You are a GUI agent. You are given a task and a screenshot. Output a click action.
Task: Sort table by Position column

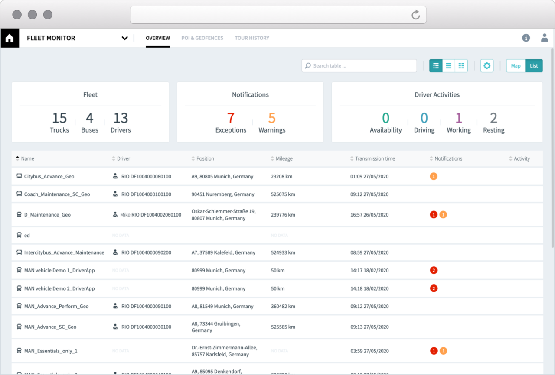coord(202,158)
